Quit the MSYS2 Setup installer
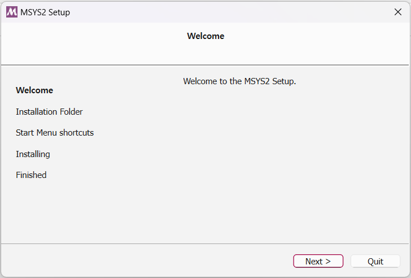The height and width of the screenshot is (278, 411). (375, 261)
